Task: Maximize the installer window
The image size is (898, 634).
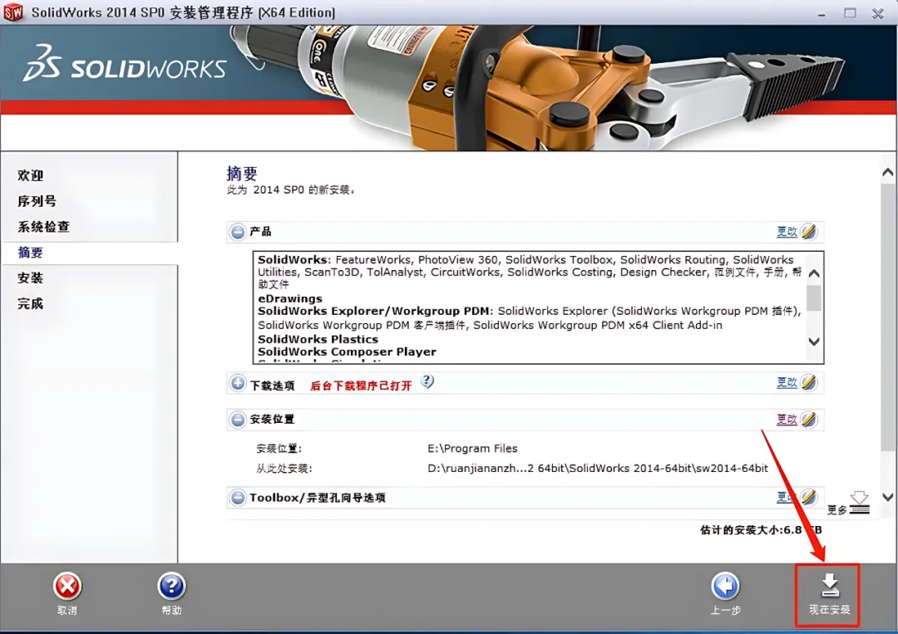Action: point(850,12)
